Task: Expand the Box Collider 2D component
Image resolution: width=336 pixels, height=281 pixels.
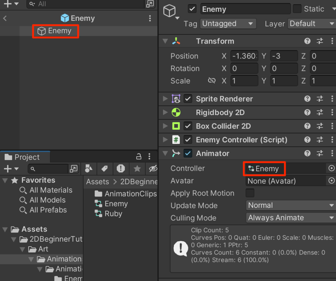Action: click(165, 126)
